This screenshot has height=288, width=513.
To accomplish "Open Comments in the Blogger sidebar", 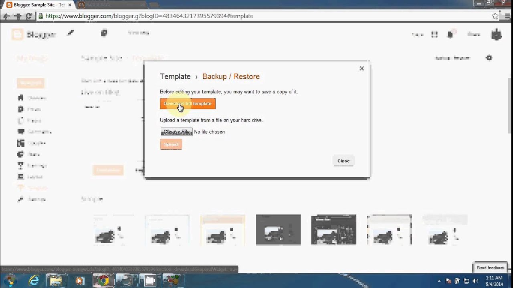I will (x=34, y=132).
